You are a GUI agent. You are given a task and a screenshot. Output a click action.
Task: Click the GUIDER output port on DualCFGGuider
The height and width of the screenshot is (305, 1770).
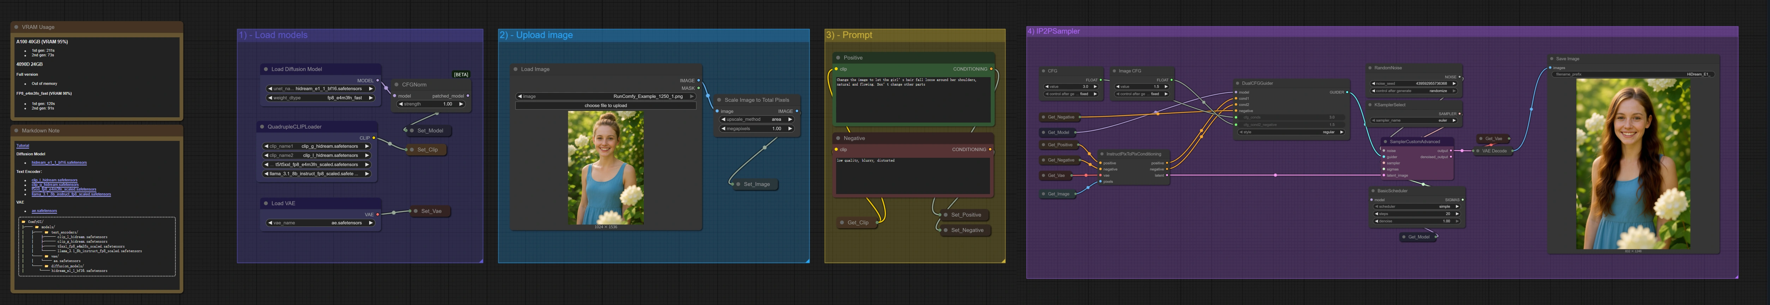(1347, 93)
